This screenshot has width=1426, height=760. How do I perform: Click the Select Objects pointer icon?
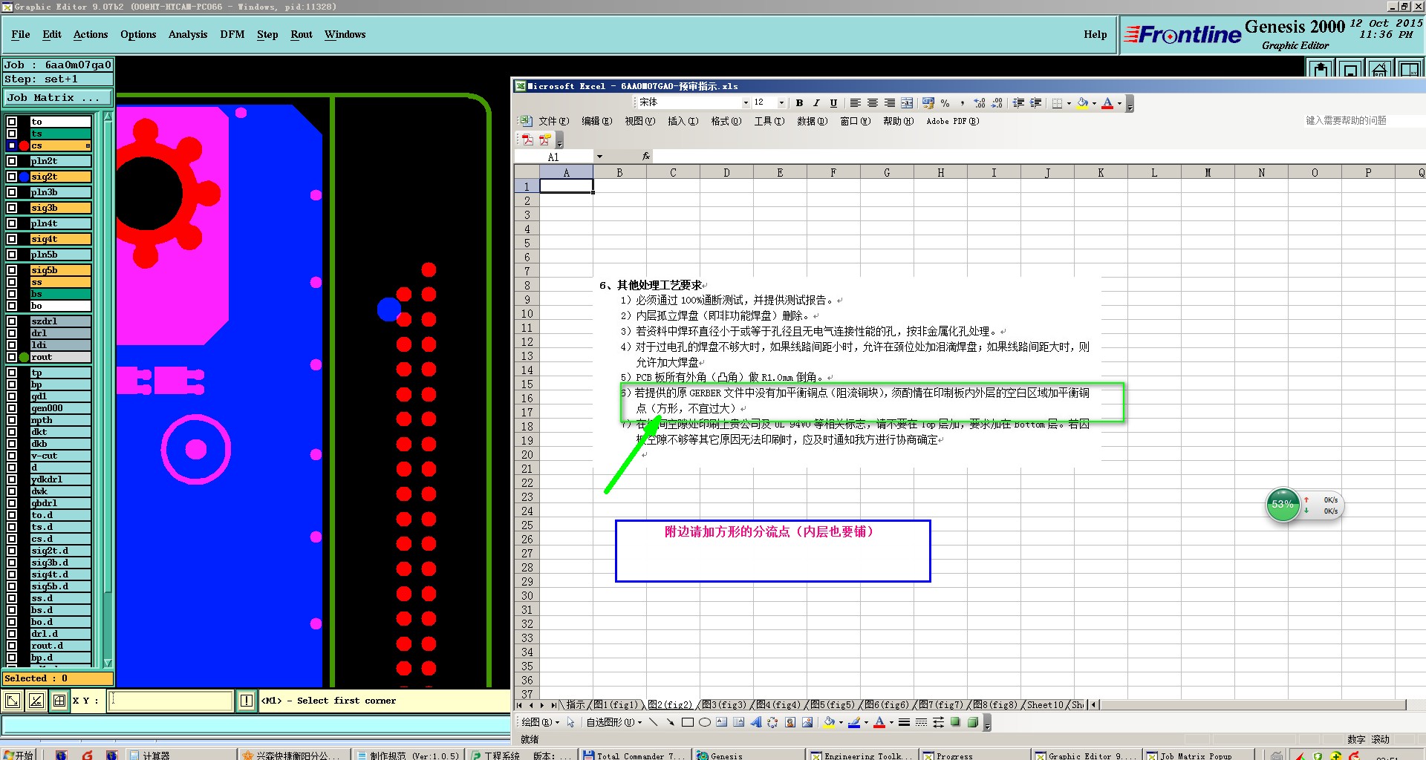point(570,722)
